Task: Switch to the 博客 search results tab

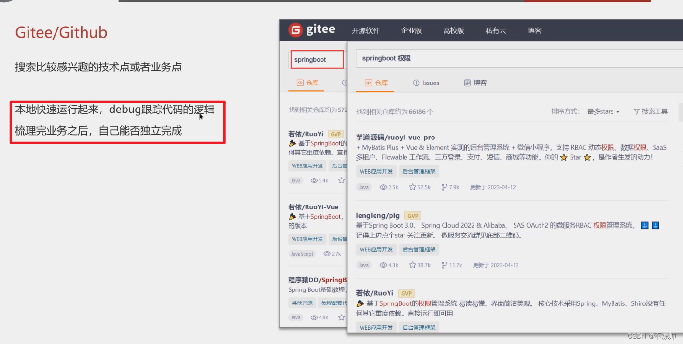Action: pos(475,83)
